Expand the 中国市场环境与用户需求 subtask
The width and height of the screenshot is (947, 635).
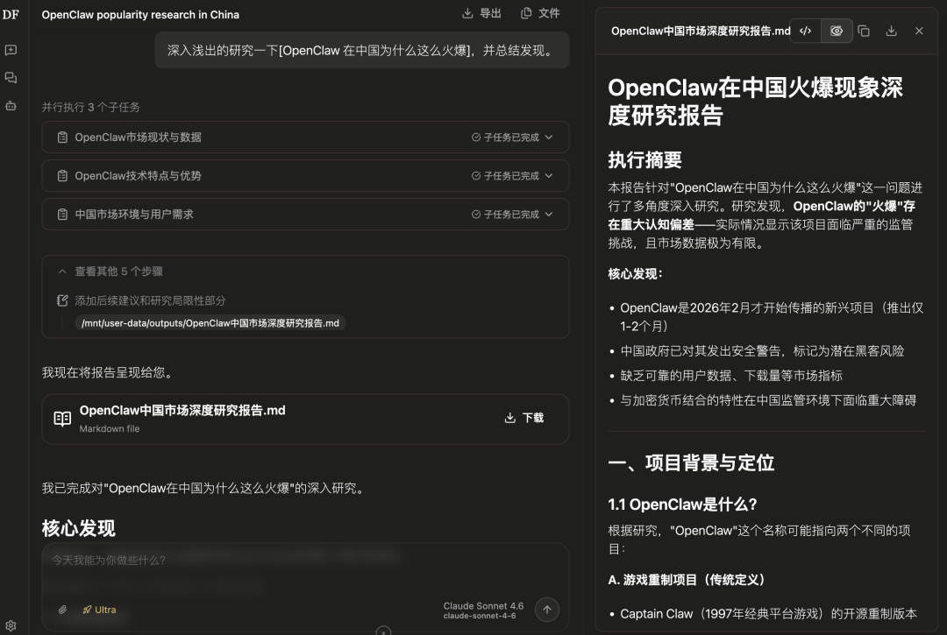305,215
